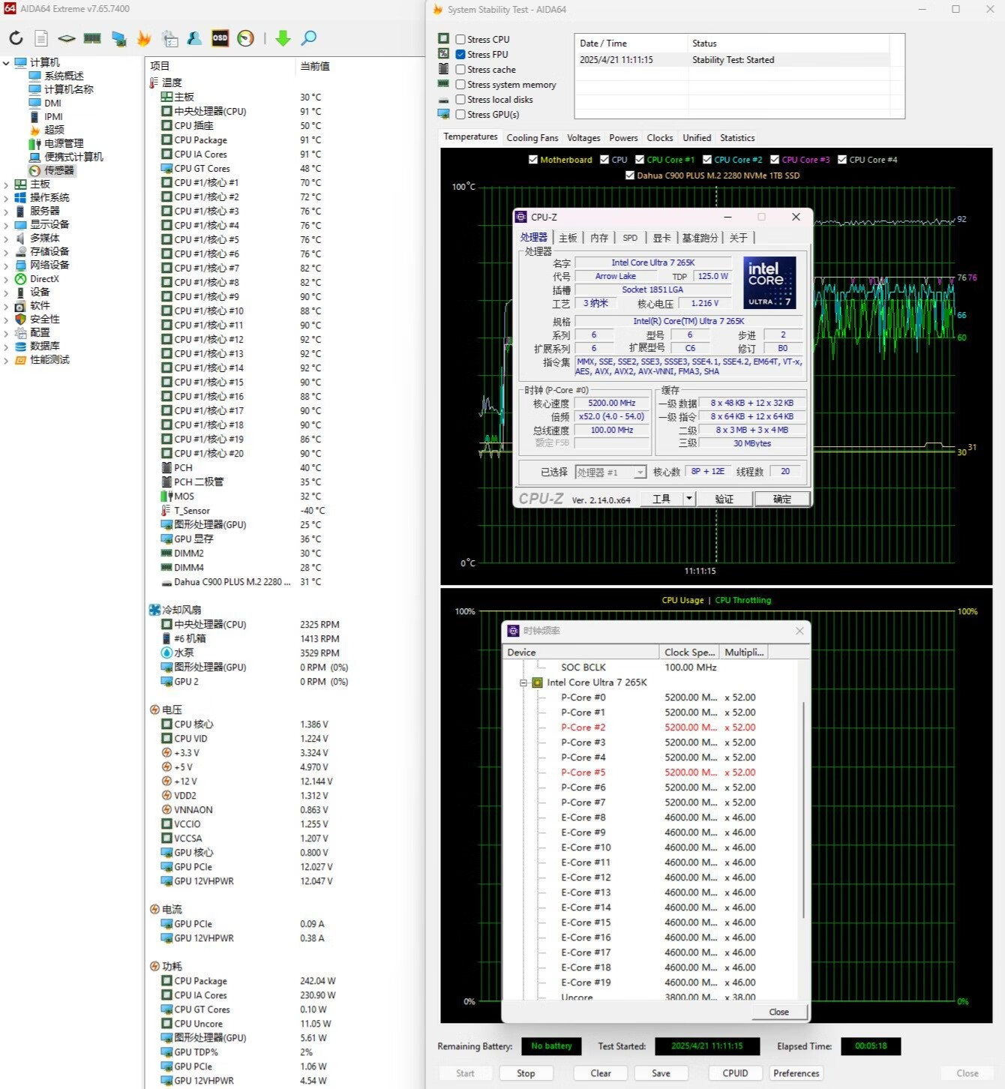Click the Clear button in stability test
Screen dimensions: 1005x1089
click(x=601, y=1073)
